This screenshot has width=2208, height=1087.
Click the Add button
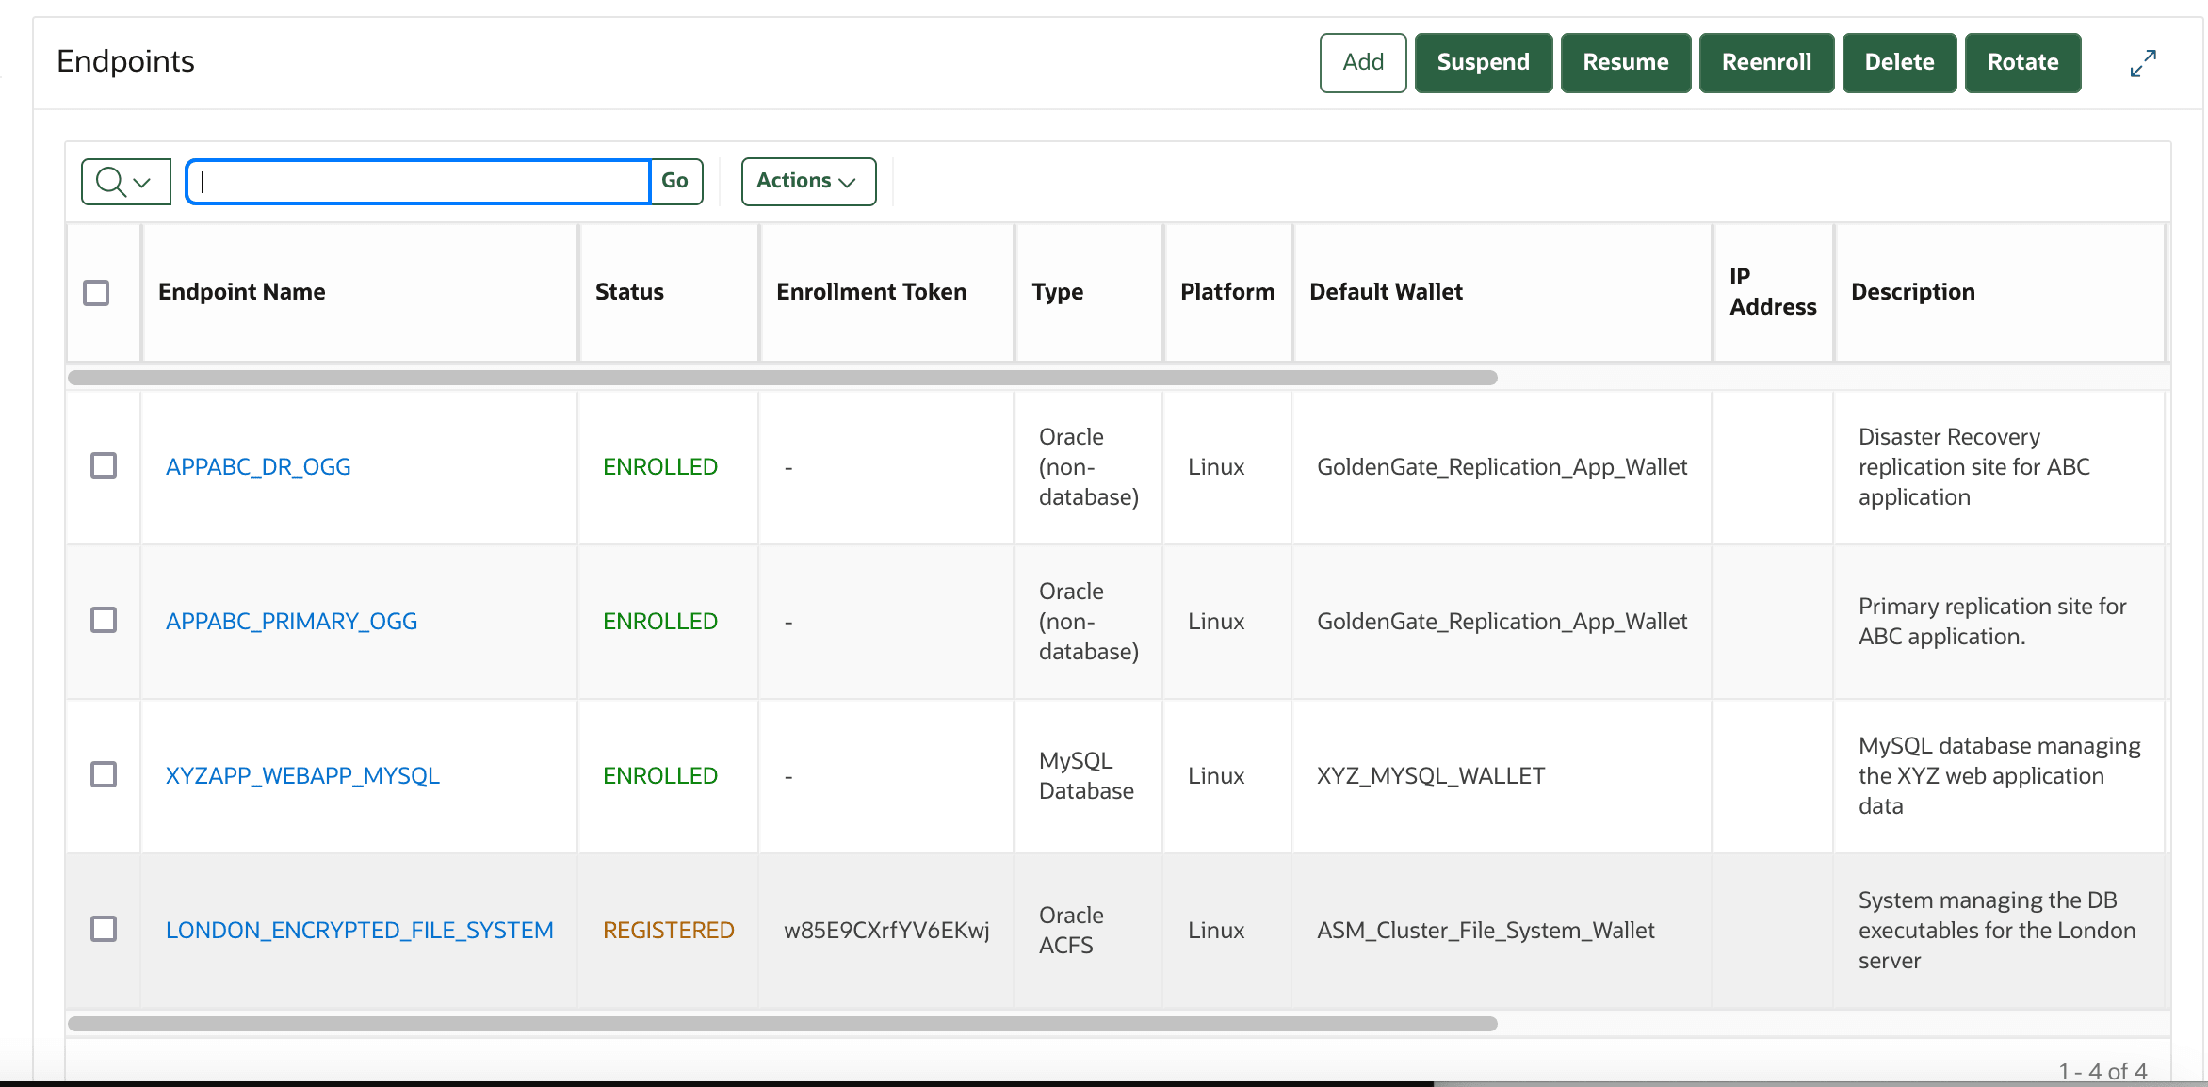pyautogui.click(x=1363, y=62)
